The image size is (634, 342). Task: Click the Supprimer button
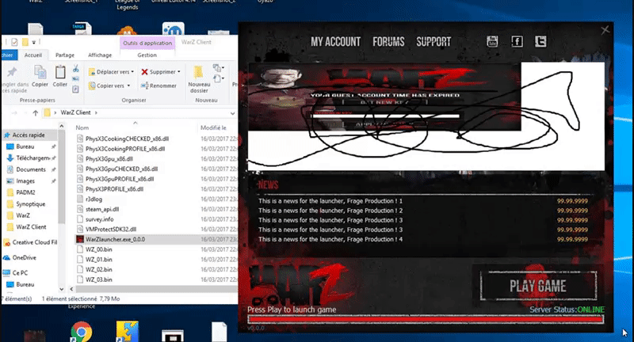pyautogui.click(x=161, y=72)
